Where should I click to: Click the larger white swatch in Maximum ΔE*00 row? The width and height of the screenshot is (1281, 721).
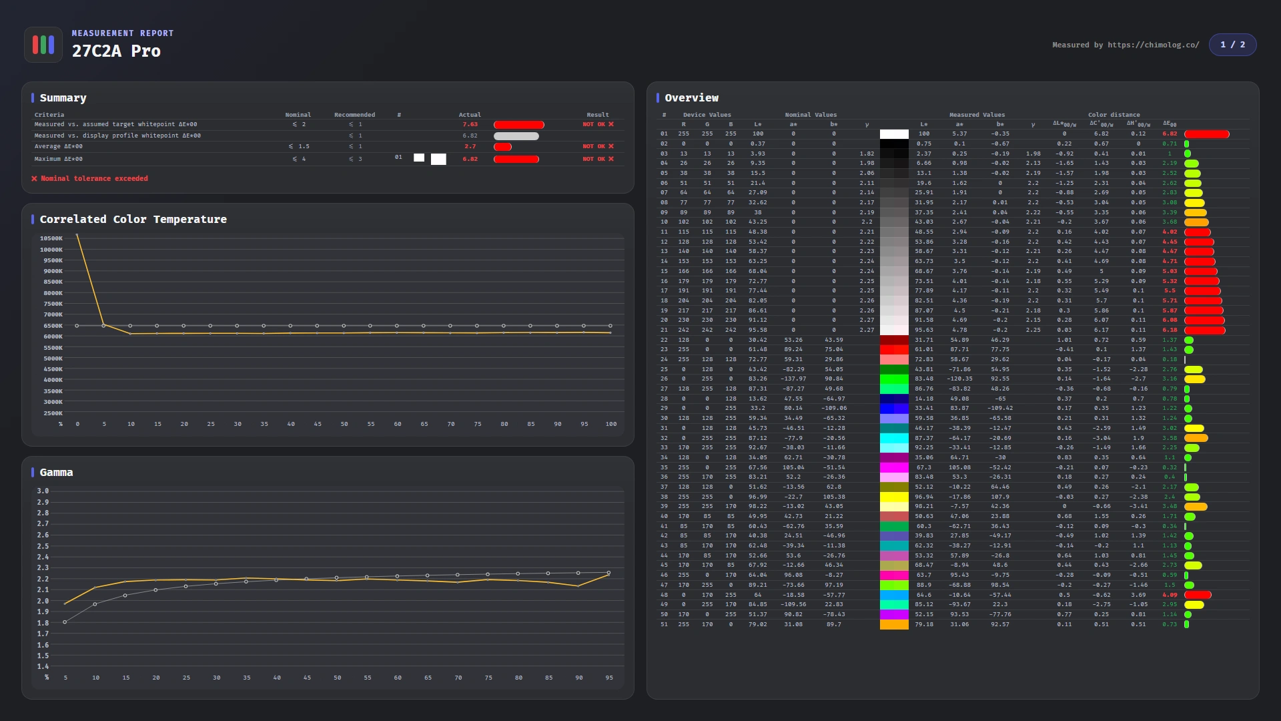(438, 160)
